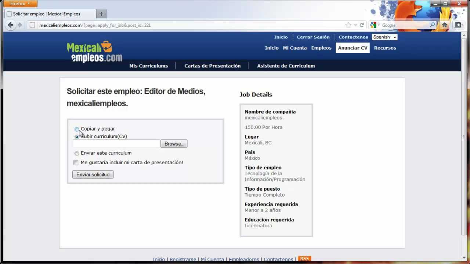Click the top-bar Contactenos link
Screen dimensions: 470x264
(x=353, y=37)
